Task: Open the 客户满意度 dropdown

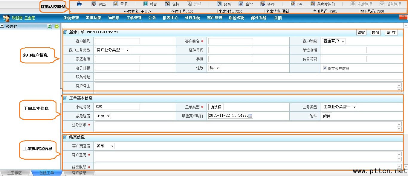Action: 105,146
